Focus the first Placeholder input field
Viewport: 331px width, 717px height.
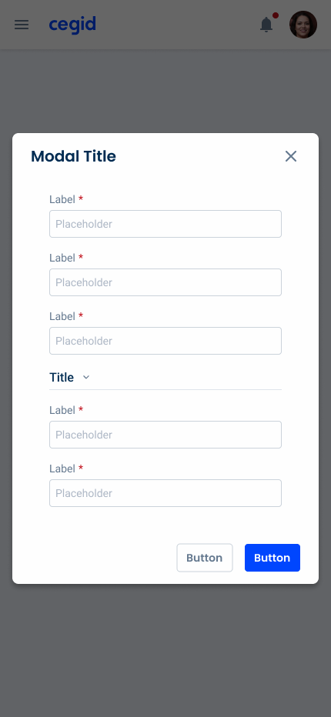tap(165, 224)
